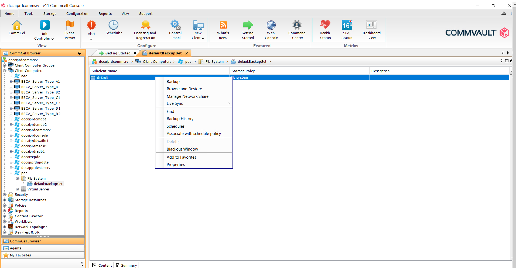
Task: Select the Policies tree node
Action: pyautogui.click(x=20, y=205)
